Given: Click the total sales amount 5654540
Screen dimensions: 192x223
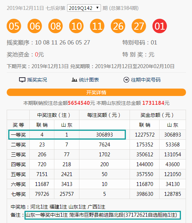Looking at the screenshot, I should pyautogui.click(x=79, y=103).
